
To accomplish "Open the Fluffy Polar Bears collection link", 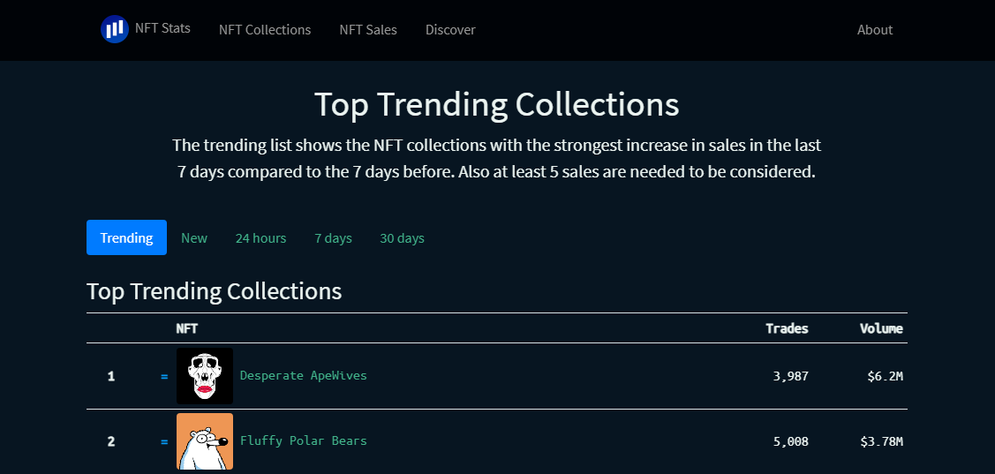I will (x=304, y=441).
